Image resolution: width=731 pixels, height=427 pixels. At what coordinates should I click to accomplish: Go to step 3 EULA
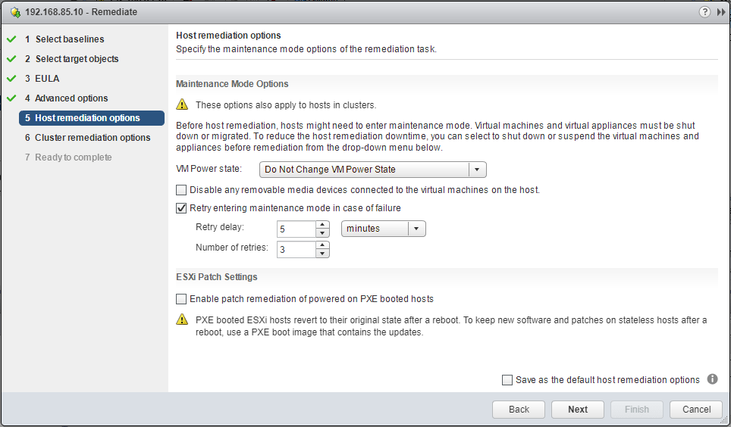coord(42,78)
